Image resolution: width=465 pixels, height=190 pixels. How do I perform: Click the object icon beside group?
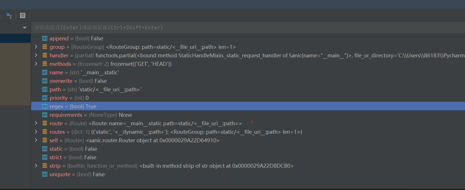[x=45, y=47]
